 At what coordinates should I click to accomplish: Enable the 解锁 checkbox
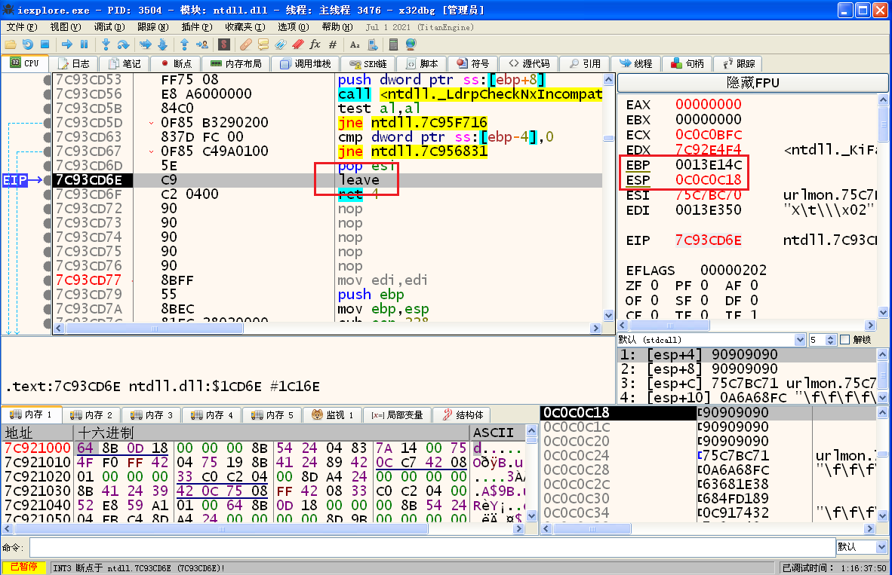tap(844, 340)
